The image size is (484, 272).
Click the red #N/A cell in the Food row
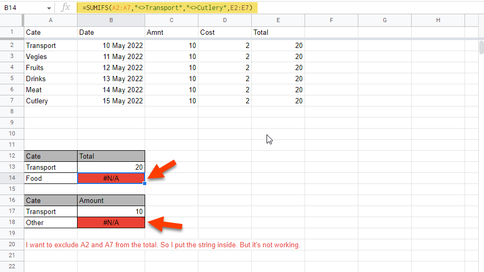pos(111,178)
